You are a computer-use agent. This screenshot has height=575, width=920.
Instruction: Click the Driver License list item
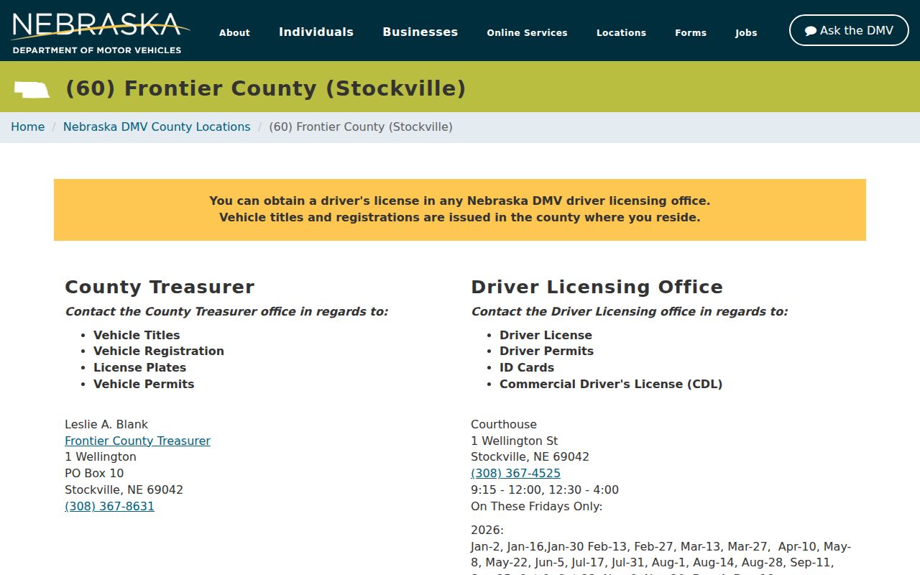tap(546, 335)
